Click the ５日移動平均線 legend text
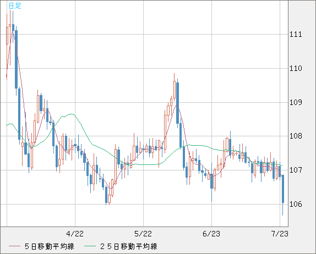Viewport: 316px width, 254px height. click(x=50, y=246)
